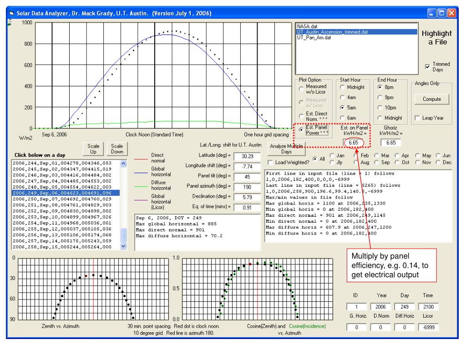Set end hour to Midnight
Viewport: 466px width, 349px height.
pyautogui.click(x=380, y=118)
